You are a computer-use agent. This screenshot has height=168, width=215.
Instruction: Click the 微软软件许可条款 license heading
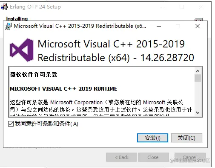(34, 74)
